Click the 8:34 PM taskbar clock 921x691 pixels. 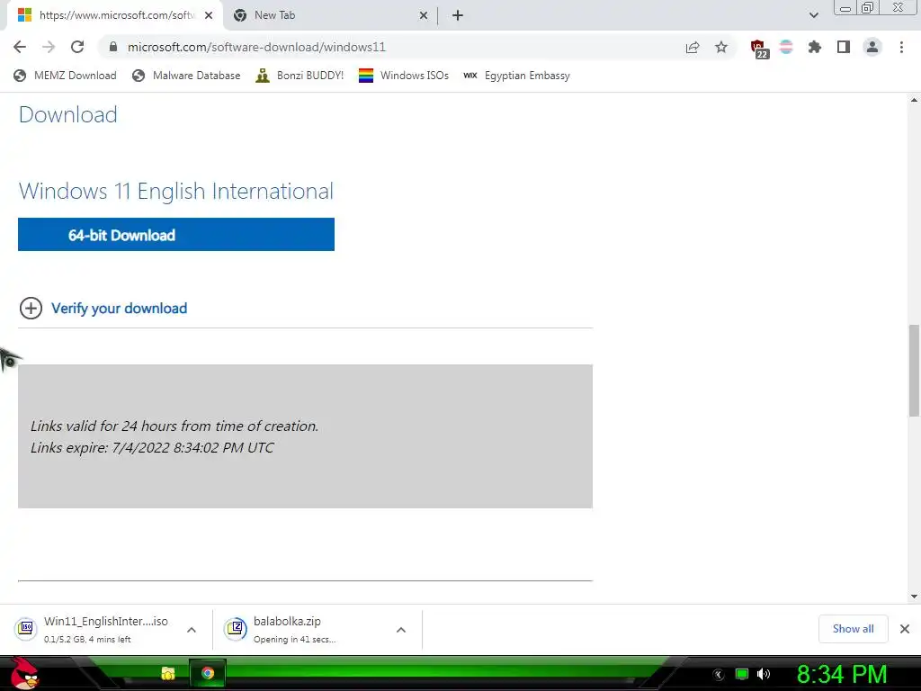click(842, 674)
